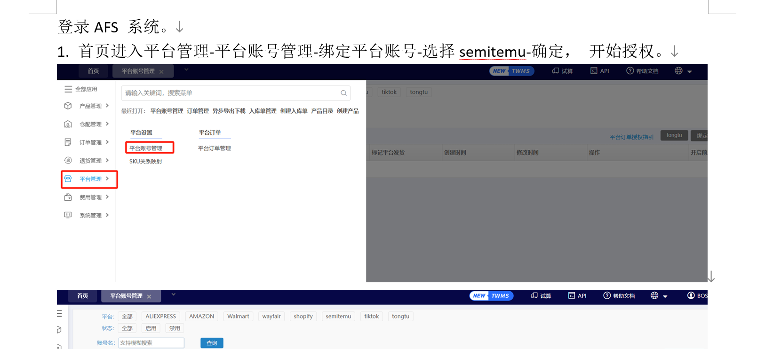
Task: Open SKU关系映射 under 平台设置
Action: point(146,161)
